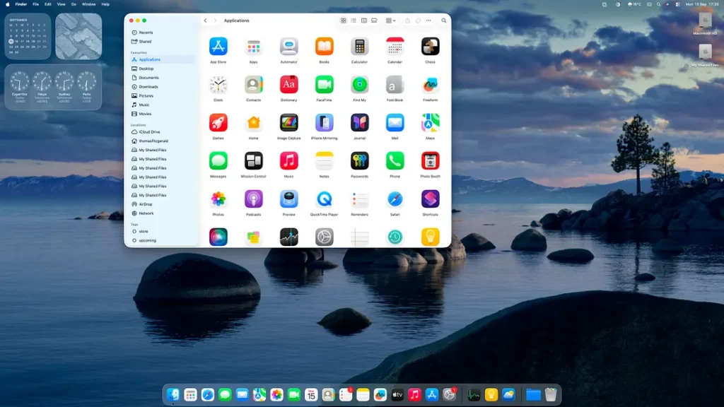This screenshot has height=407, width=724.
Task: Launch Automator from the Applications grid
Action: (288, 47)
